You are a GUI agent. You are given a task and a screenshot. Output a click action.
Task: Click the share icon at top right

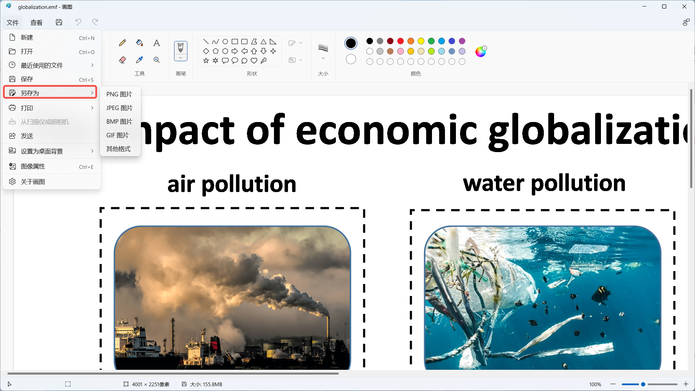coord(686,22)
